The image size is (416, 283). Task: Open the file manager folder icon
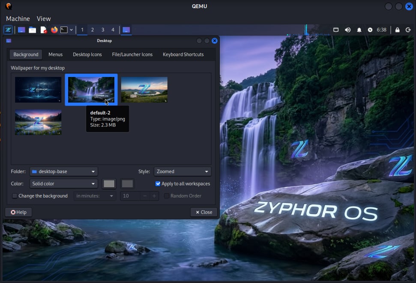click(x=32, y=30)
